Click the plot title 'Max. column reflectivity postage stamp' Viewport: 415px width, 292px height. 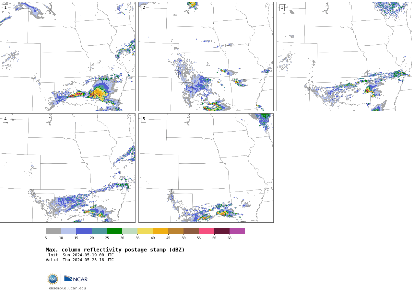coord(115,250)
